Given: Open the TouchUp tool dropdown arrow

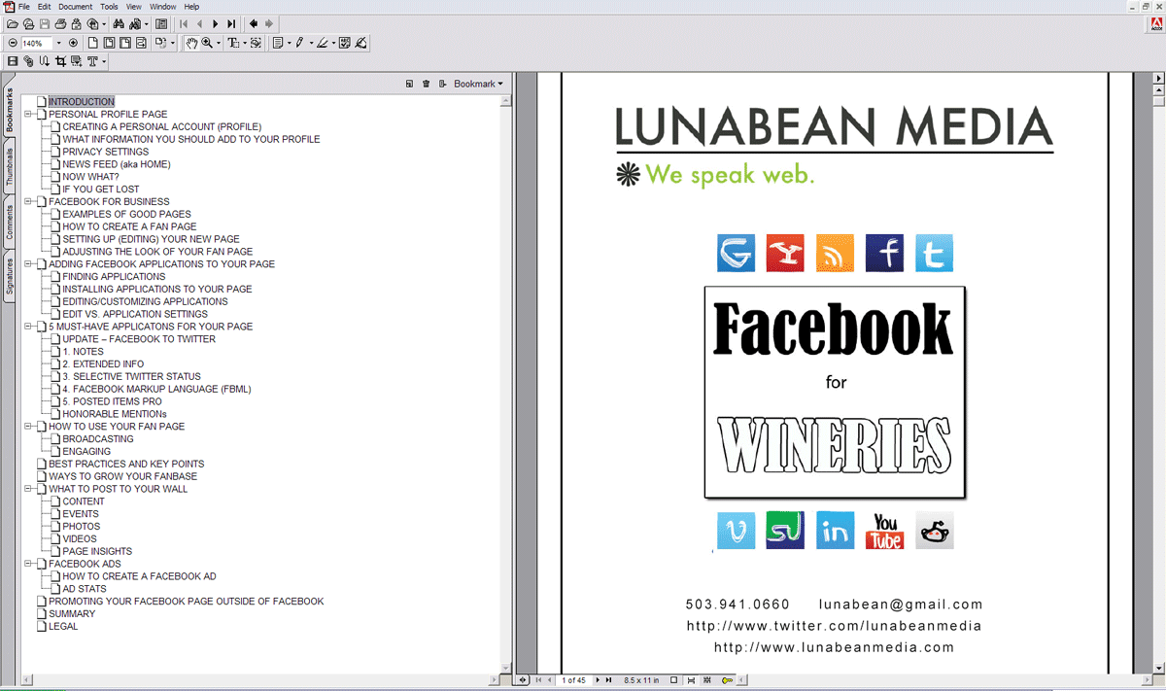Looking at the screenshot, I should click(x=104, y=61).
